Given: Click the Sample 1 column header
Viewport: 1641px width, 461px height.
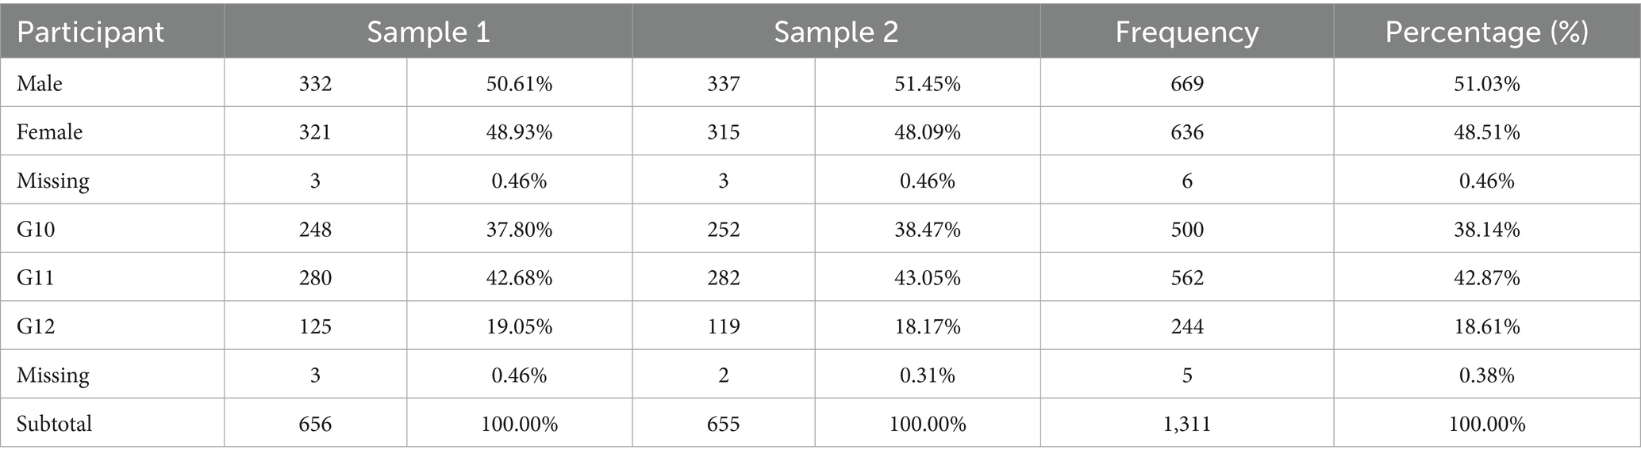Looking at the screenshot, I should click(x=428, y=32).
